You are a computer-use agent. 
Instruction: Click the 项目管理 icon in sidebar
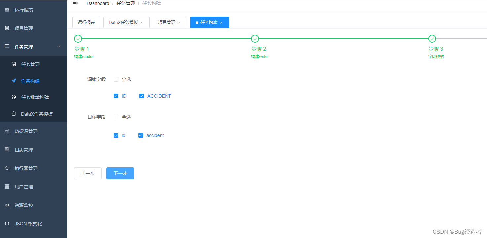point(7,28)
